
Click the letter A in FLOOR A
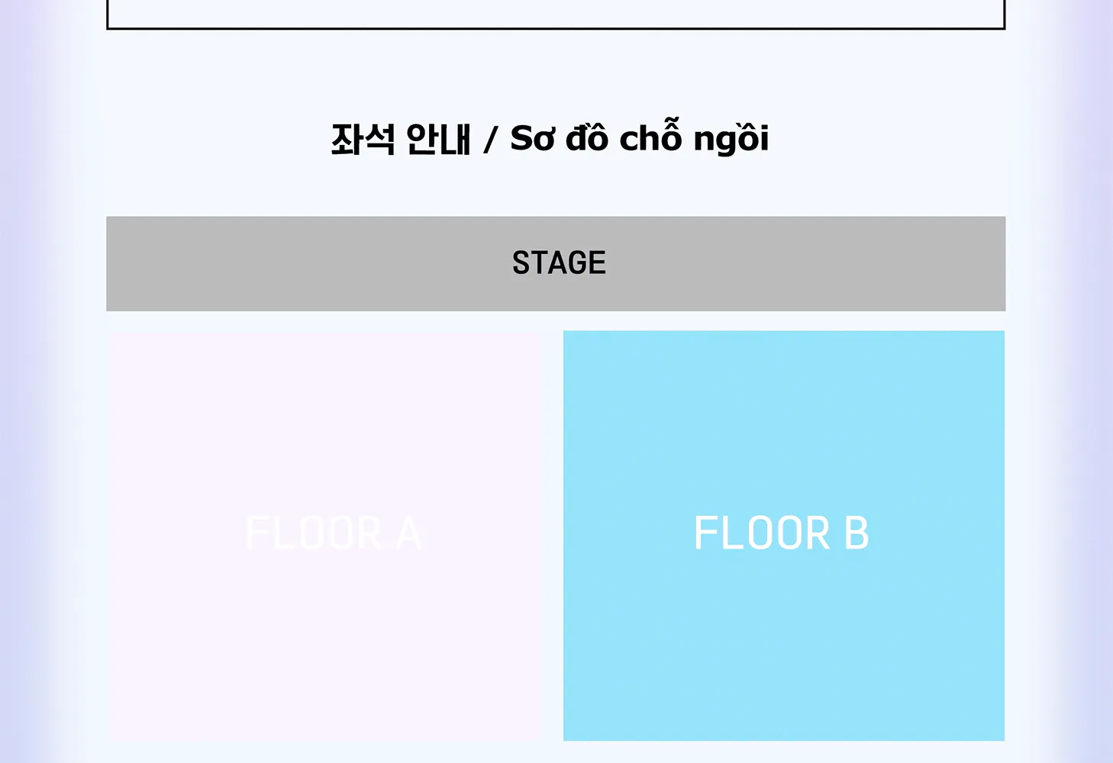(x=408, y=533)
